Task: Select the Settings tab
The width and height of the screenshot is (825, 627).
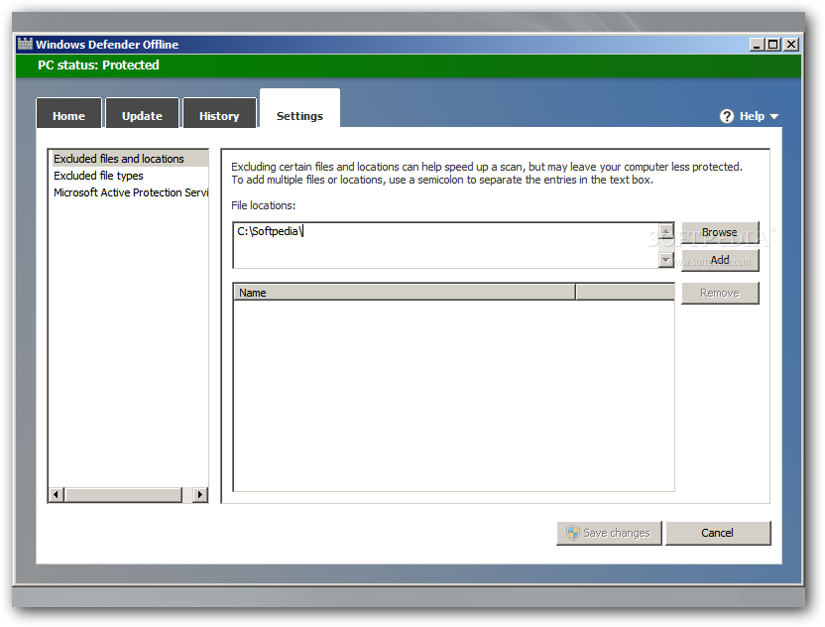Action: [299, 109]
